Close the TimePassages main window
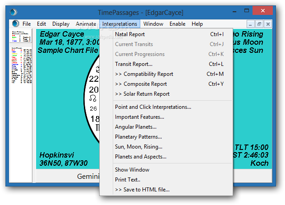This screenshot has width=285, height=205. (262, 10)
